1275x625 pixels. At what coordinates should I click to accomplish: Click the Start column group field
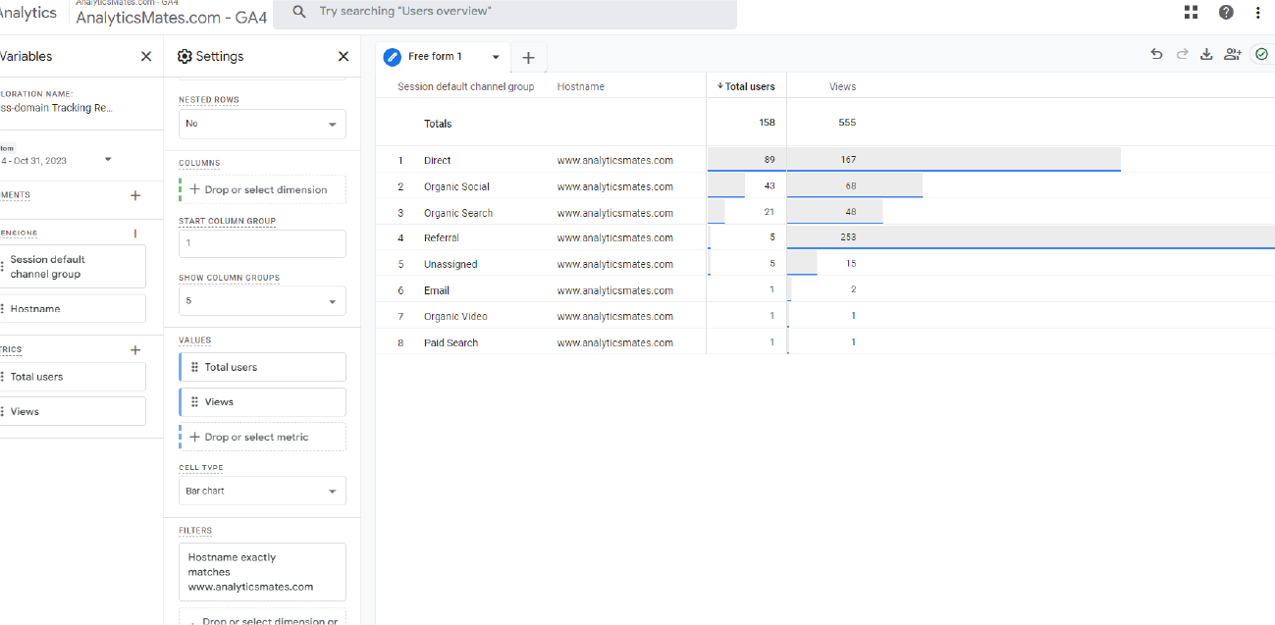click(x=262, y=243)
